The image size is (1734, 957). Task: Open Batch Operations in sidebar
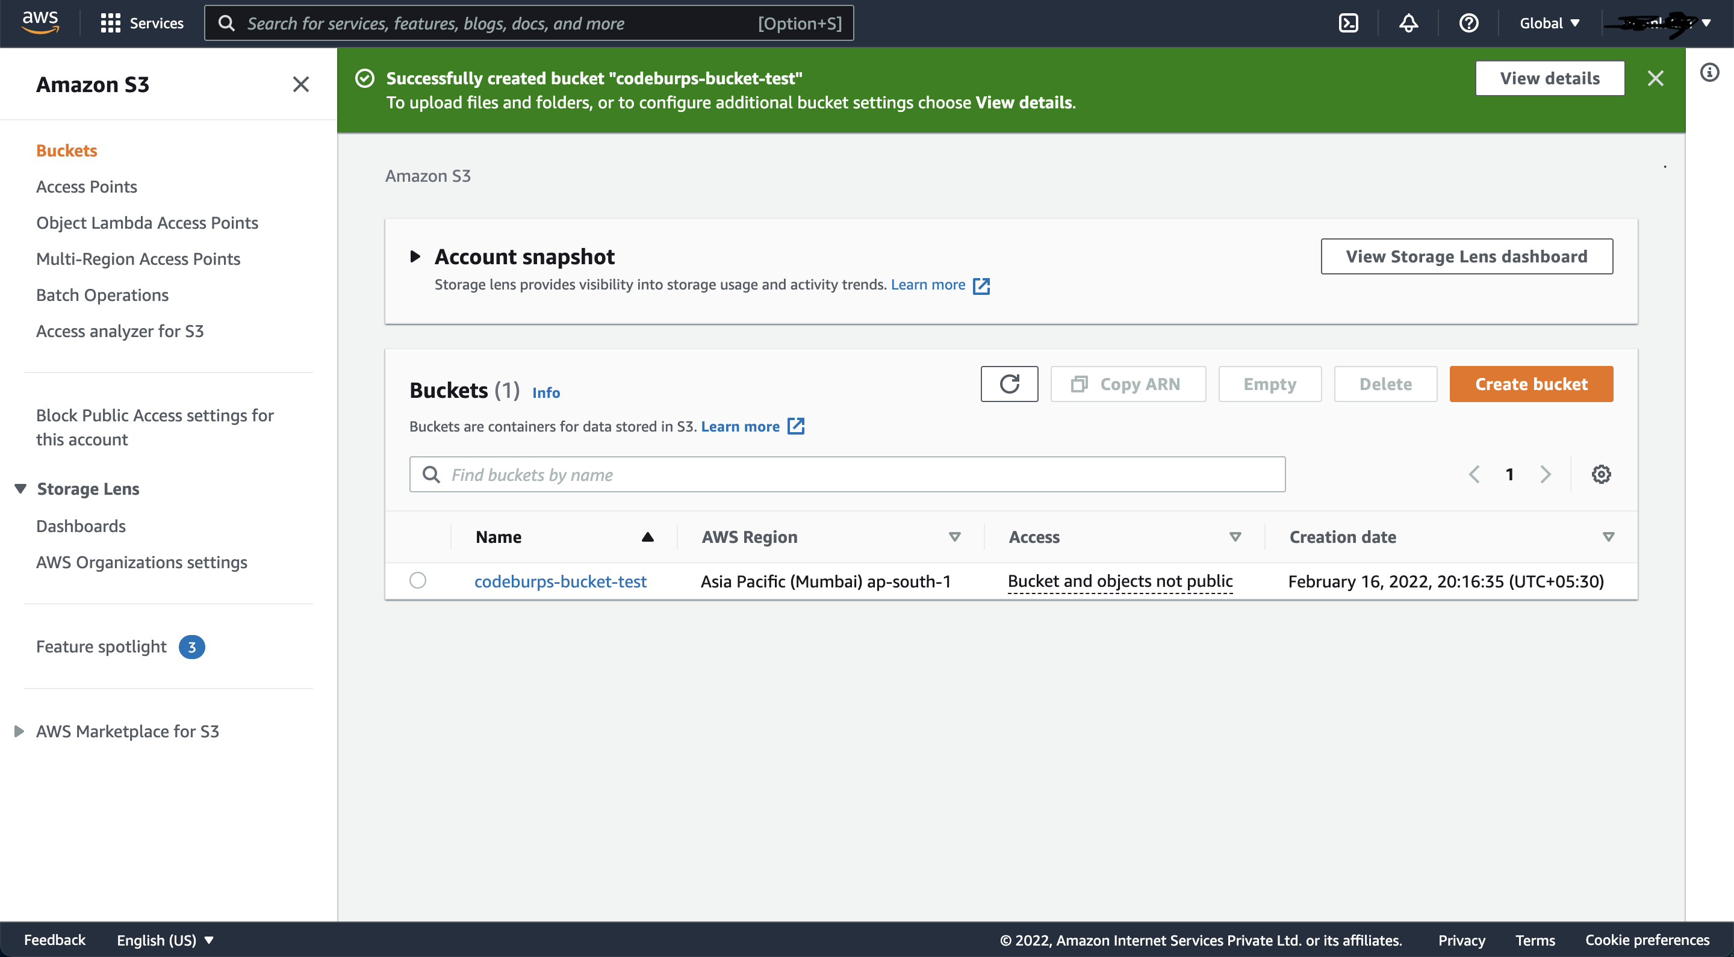[102, 296]
